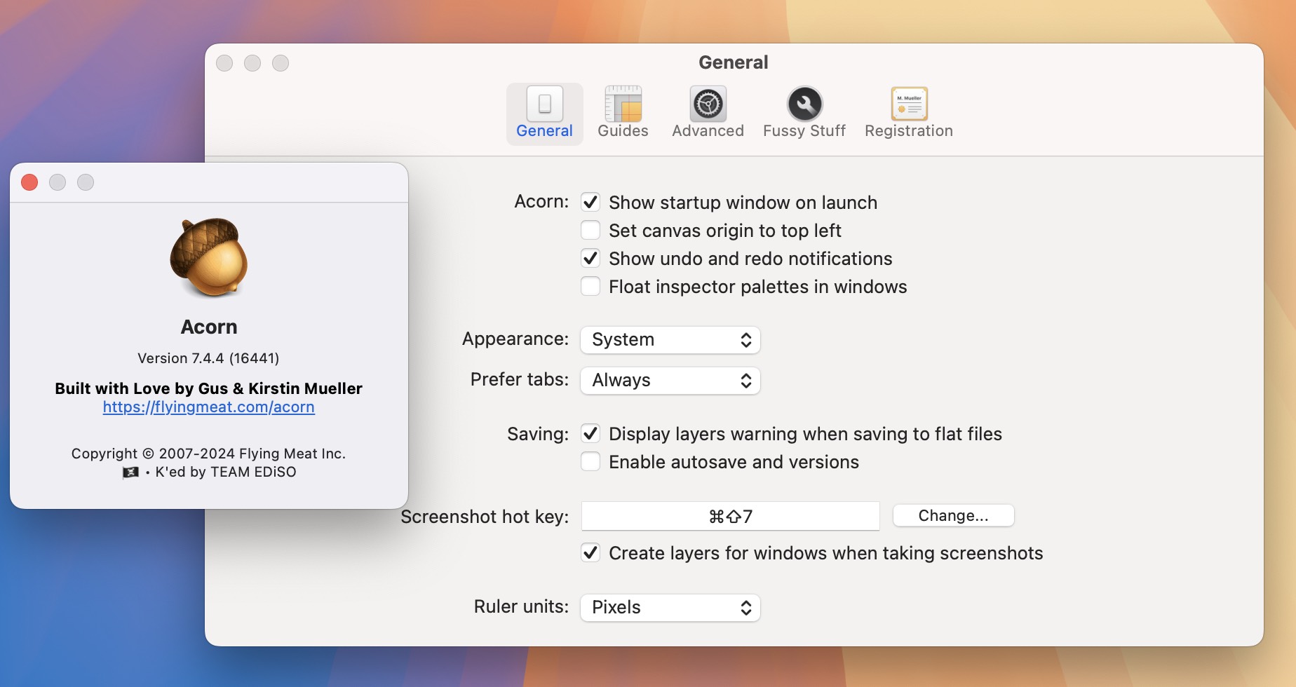Close the About Acorn window
This screenshot has height=687, width=1296.
[x=29, y=182]
